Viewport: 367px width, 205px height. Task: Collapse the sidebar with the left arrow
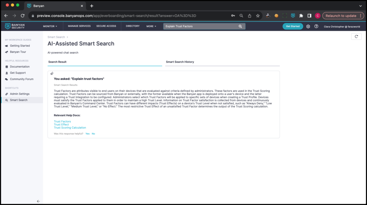coord(38,201)
